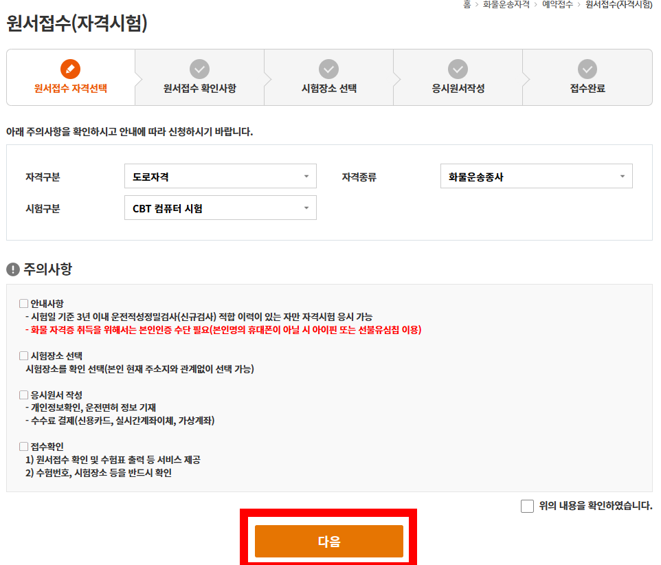Click the 수험번호, 시험장소 등을 반드시 확인 line

pos(99,473)
